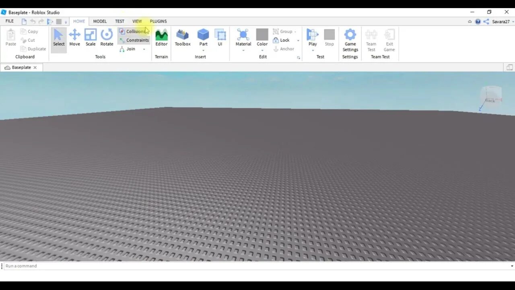Click the Anchor tool

[x=284, y=49]
